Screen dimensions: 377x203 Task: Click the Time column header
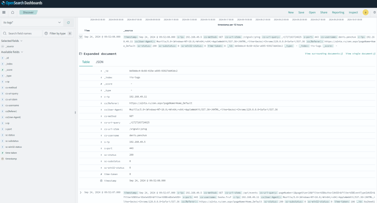pos(87,31)
